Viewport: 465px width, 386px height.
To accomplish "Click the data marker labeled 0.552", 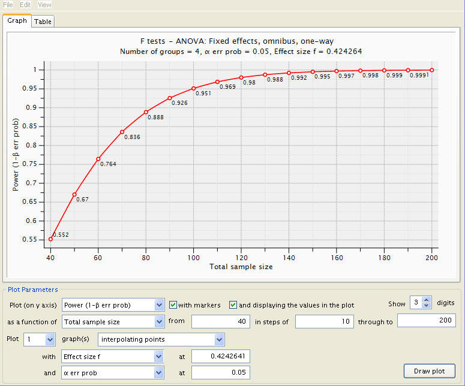I will pos(51,239).
